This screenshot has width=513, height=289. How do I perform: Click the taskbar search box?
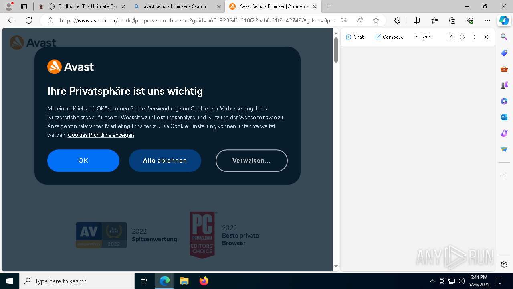pos(77,281)
